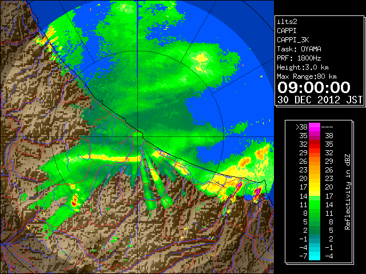Image resolution: width=366 pixels, height=274 pixels.
Task: Click the 'ilts2' label in the info box
Action: 287,22
